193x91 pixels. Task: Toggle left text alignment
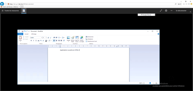[x=54, y=40]
